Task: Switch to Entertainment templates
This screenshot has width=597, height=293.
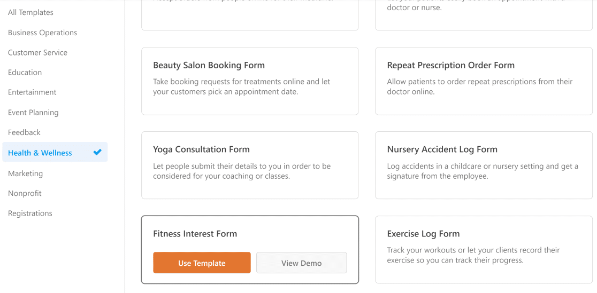Action: 32,92
